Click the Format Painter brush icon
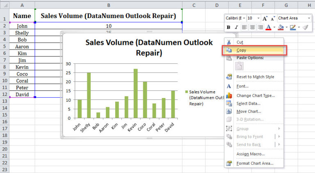 click(x=304, y=27)
